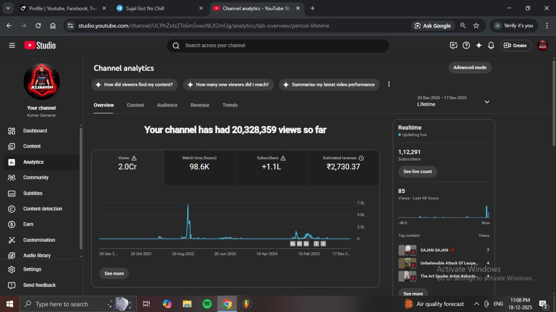Open Content in the left sidebar
This screenshot has width=556, height=312.
click(x=32, y=146)
